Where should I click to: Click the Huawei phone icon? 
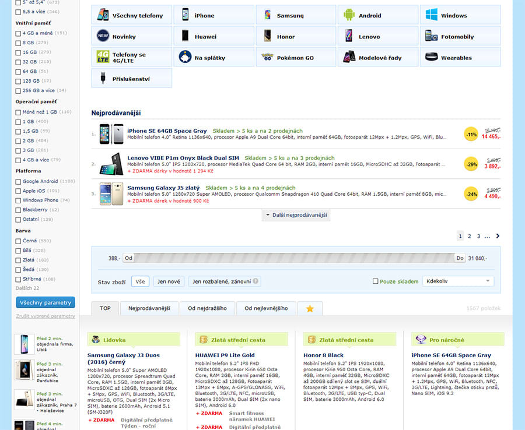coord(185,36)
